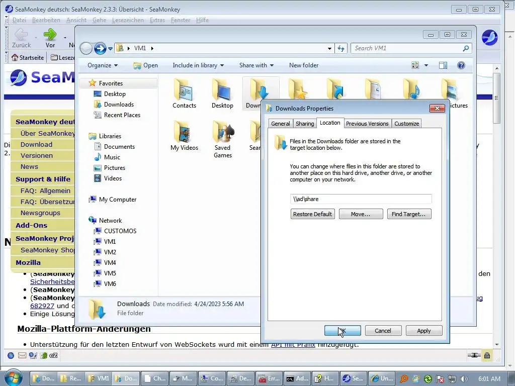Open the Vor history dropdown arrow in SeaMonkey

(x=65, y=38)
